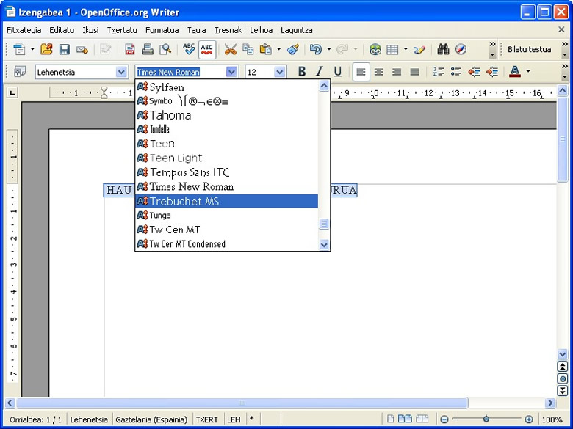Toggle Underline formatting

click(338, 72)
